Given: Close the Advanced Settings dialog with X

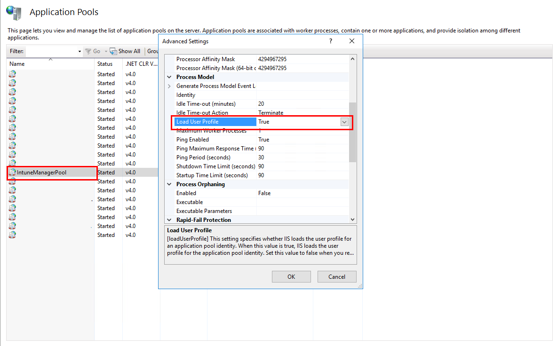Looking at the screenshot, I should click(x=352, y=41).
